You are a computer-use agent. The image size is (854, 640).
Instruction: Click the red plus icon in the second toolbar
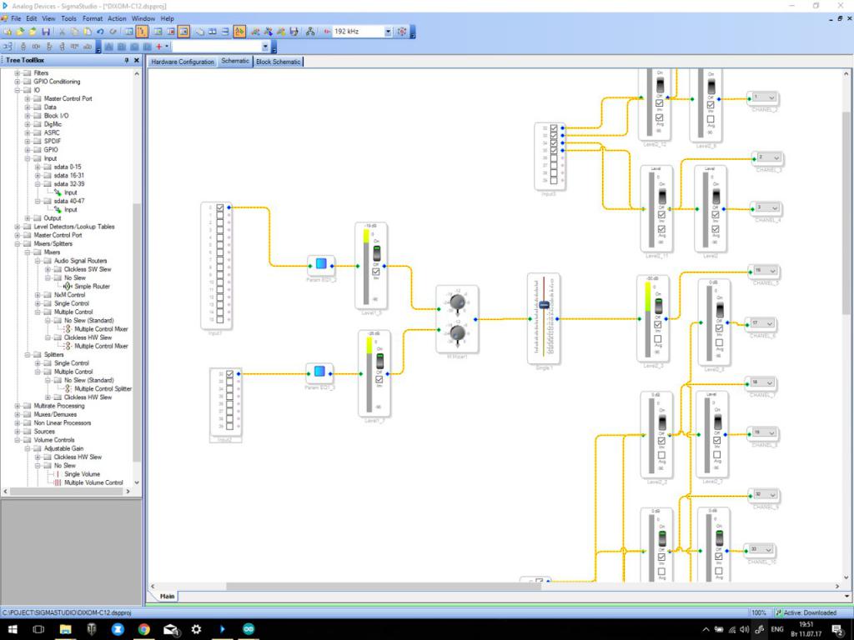[x=158, y=47]
